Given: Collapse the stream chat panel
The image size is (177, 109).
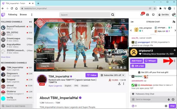Looking at the screenshot, I should (132, 22).
